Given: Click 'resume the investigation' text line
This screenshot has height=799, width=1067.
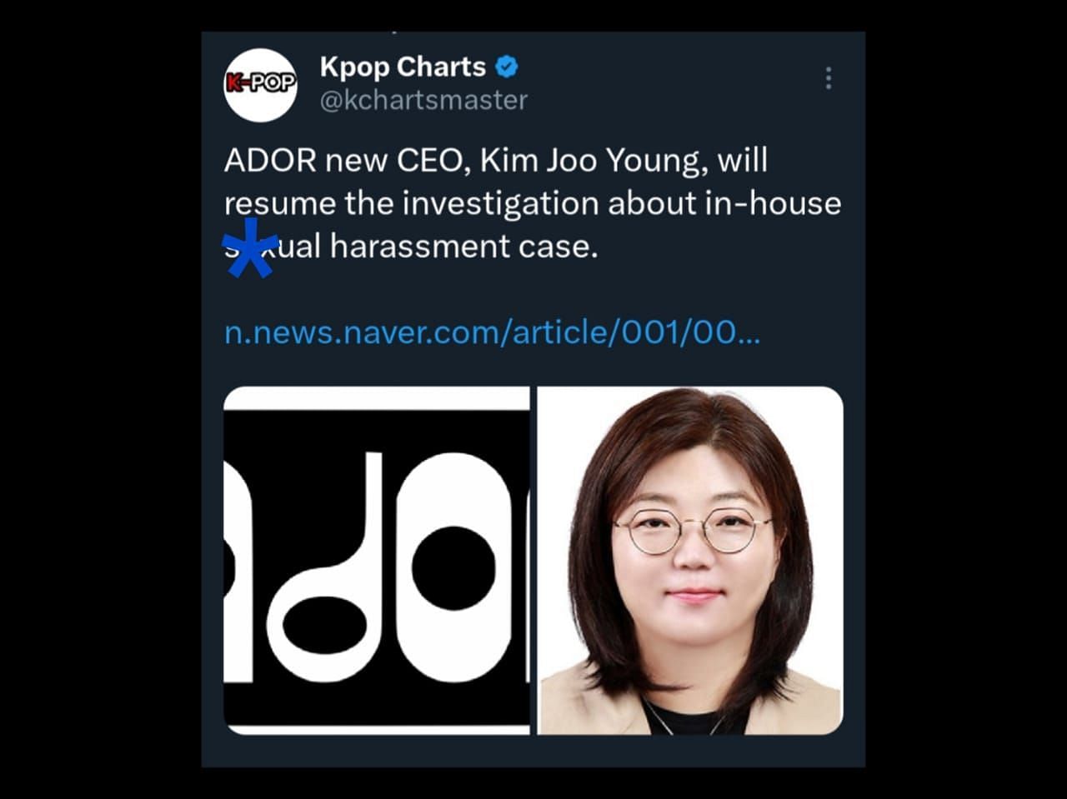Looking at the screenshot, I should pyautogui.click(x=411, y=204).
